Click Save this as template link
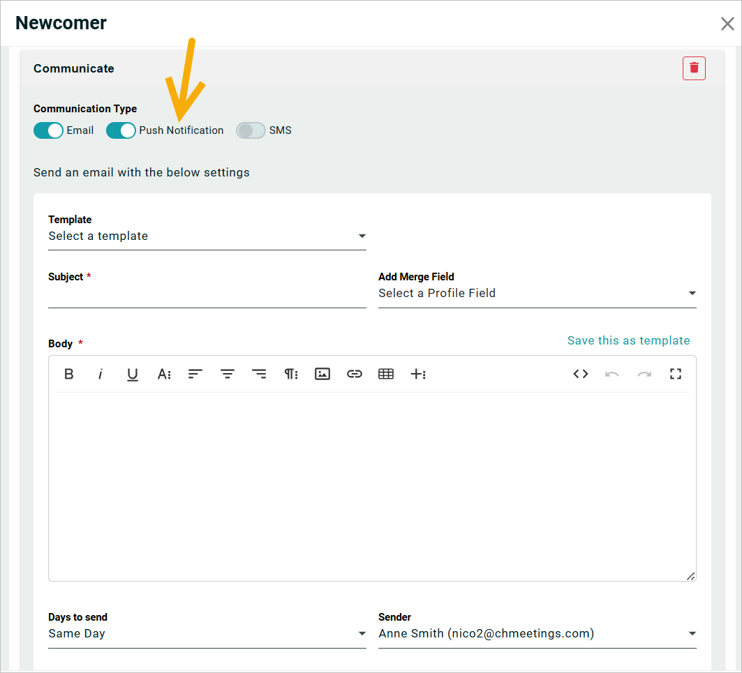The width and height of the screenshot is (742, 673). pyautogui.click(x=628, y=340)
